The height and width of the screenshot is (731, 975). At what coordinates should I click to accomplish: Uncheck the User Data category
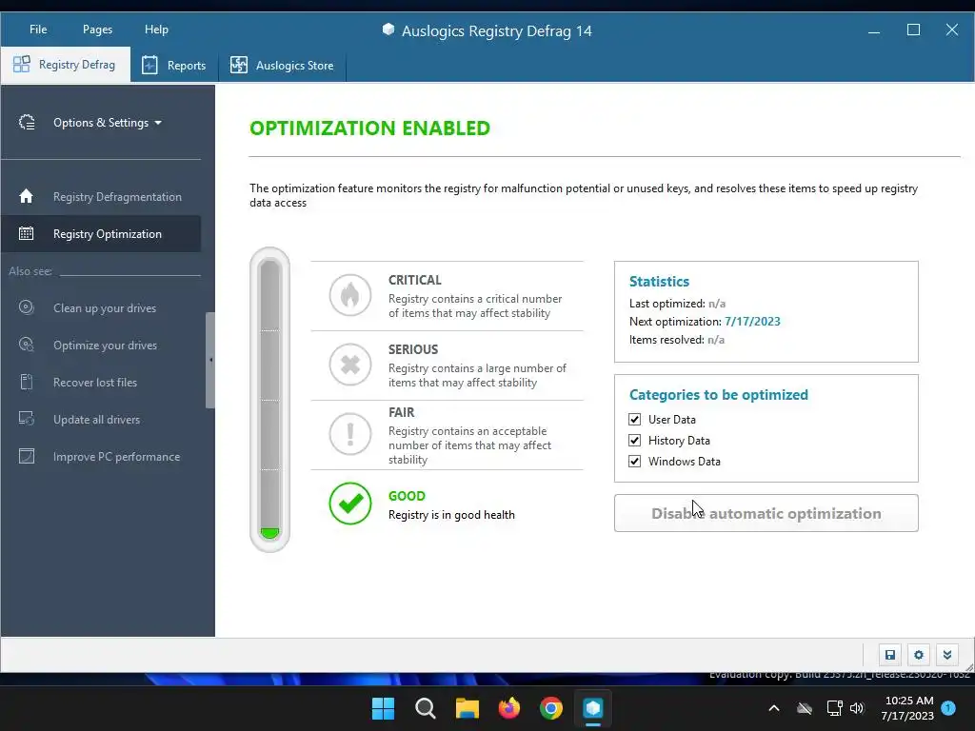[634, 420]
